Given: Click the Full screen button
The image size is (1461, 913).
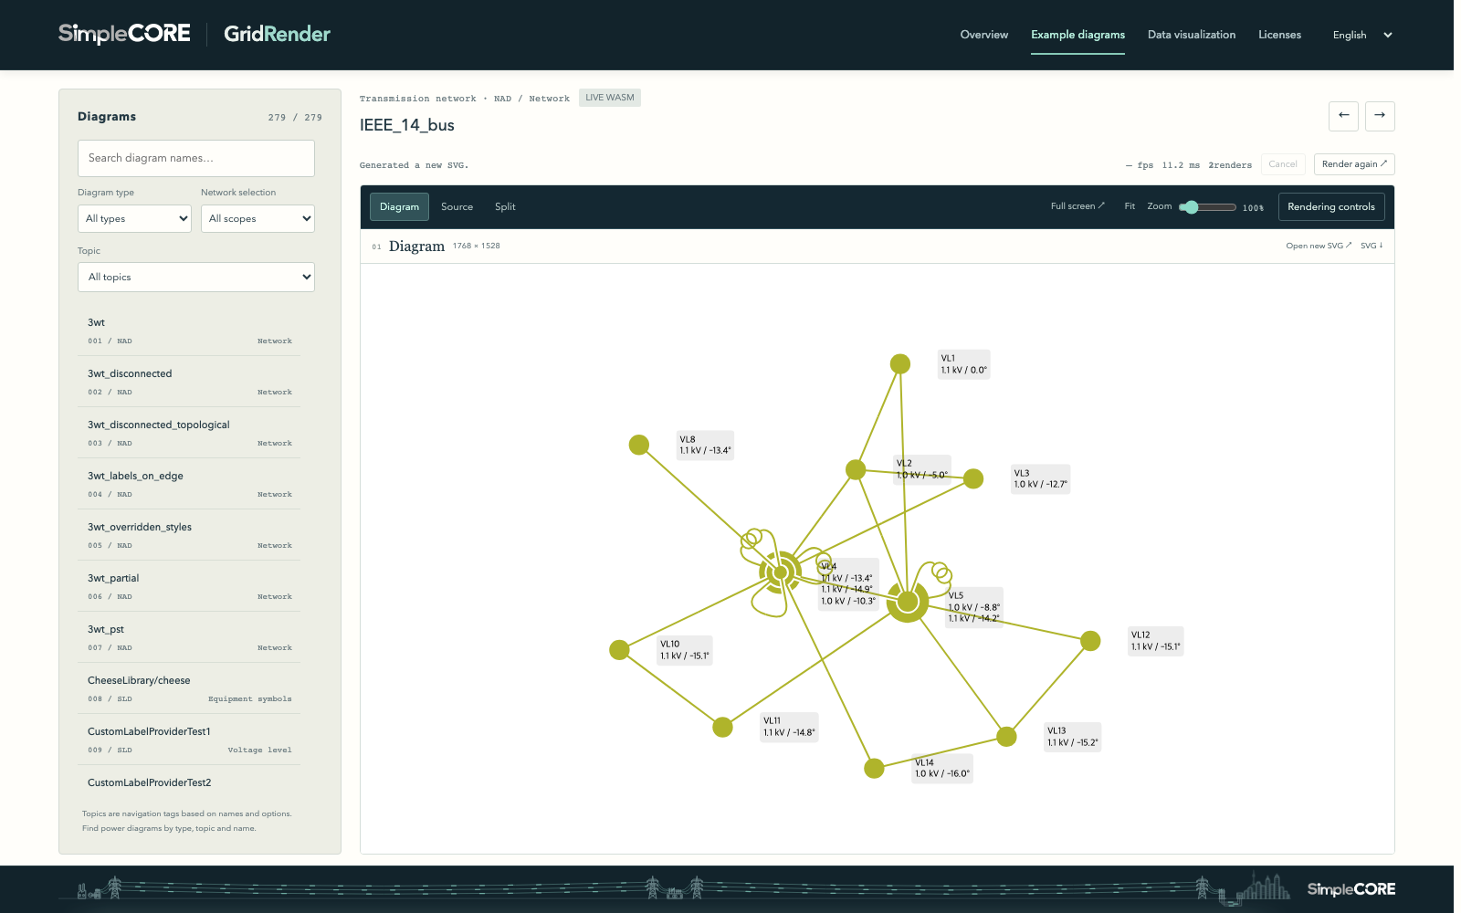Looking at the screenshot, I should (x=1077, y=206).
